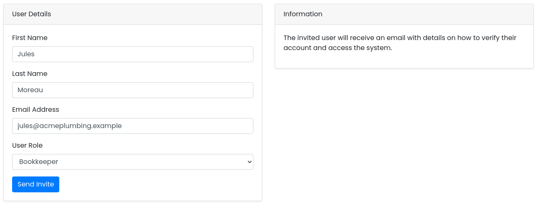This screenshot has height=204, width=537.
Task: Click the First Name label
Action: coord(30,38)
